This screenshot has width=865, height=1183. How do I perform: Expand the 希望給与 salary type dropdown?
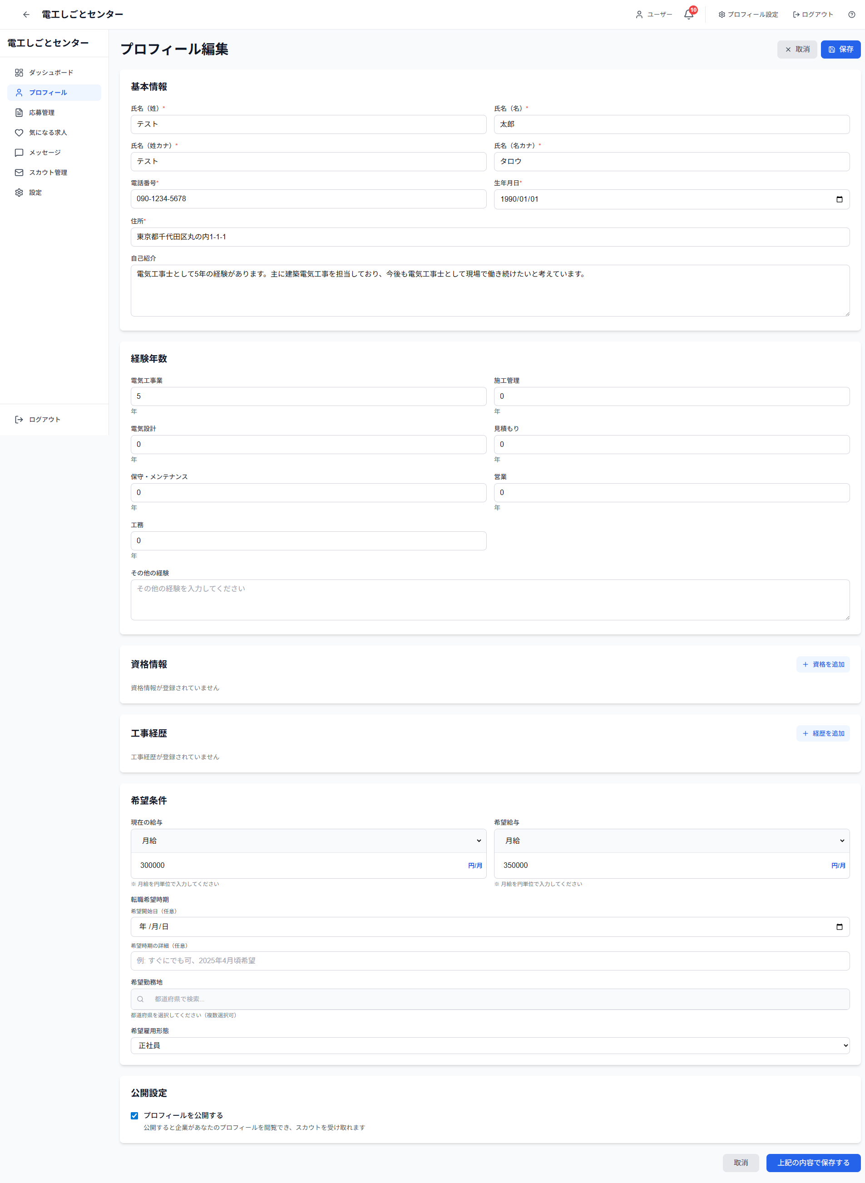pyautogui.click(x=671, y=841)
